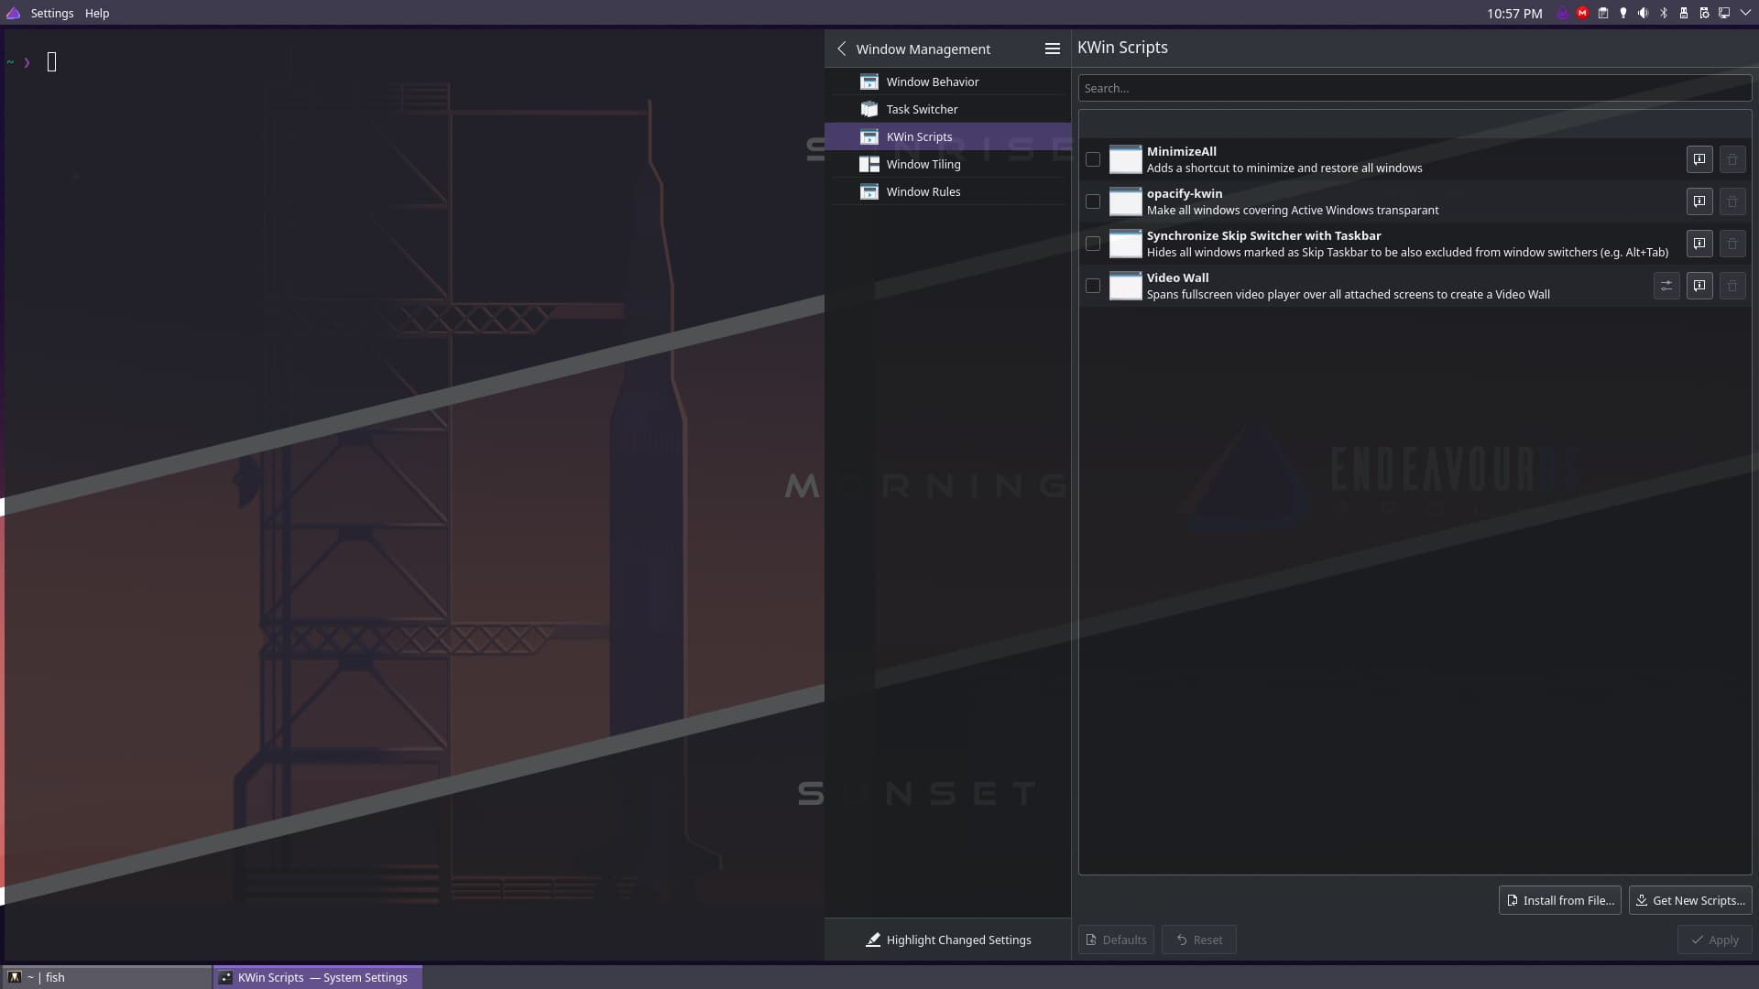This screenshot has height=989, width=1759.
Task: Delete the Synchronize Skip Switcher script
Action: click(1732, 244)
